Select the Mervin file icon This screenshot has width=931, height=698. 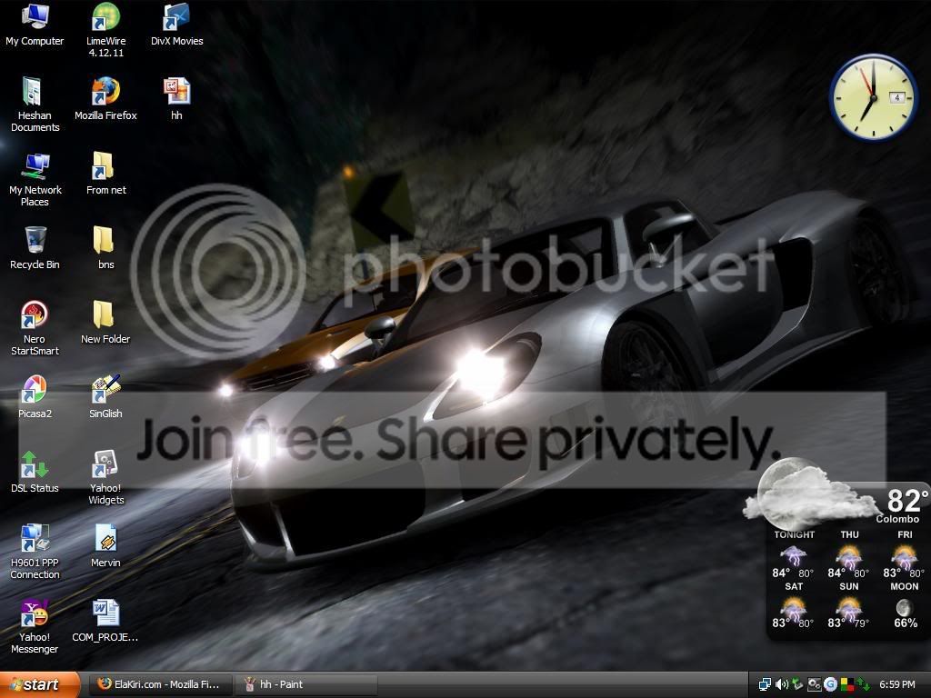tap(105, 546)
